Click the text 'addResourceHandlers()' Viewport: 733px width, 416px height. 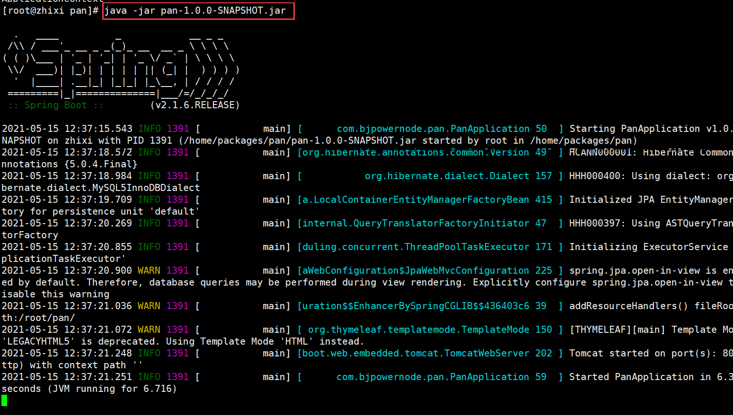(x=629, y=306)
